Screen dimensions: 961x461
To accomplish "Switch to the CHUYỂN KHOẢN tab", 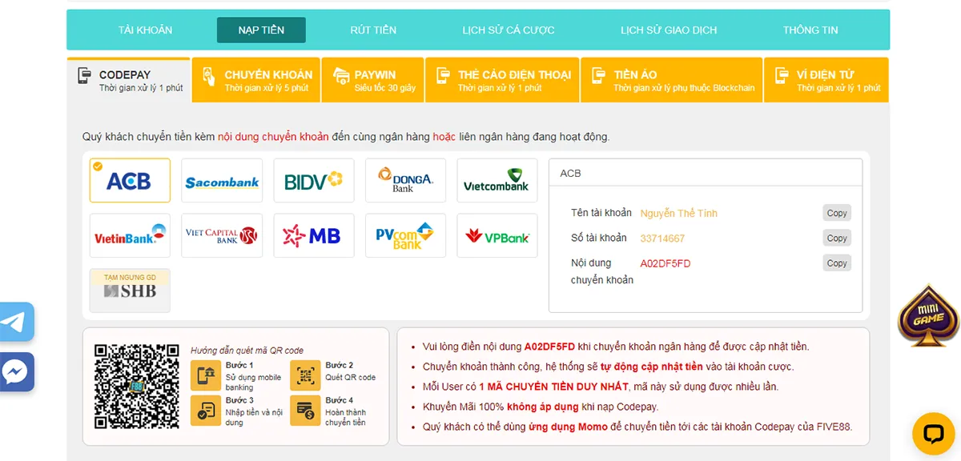I will click(x=256, y=80).
